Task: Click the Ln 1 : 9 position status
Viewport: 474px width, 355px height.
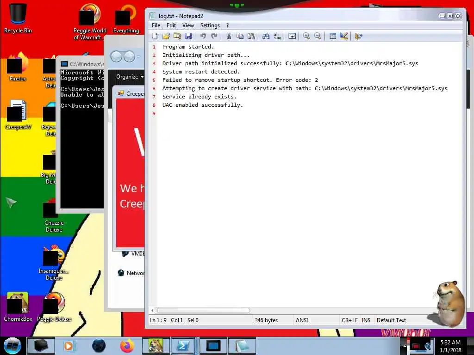Action: tap(158, 320)
